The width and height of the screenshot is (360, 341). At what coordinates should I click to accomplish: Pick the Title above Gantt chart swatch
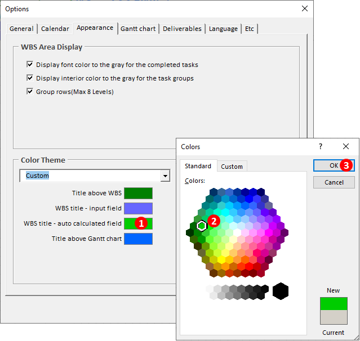click(x=138, y=239)
